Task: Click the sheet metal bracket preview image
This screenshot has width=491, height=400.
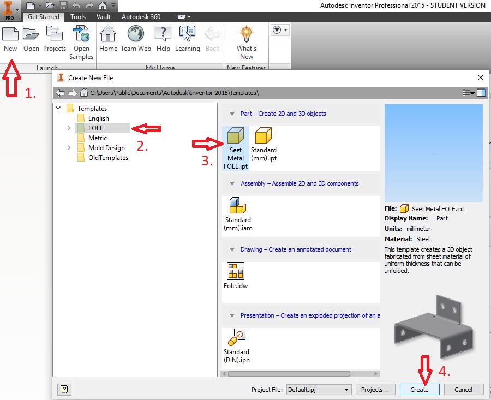Action: [x=434, y=326]
